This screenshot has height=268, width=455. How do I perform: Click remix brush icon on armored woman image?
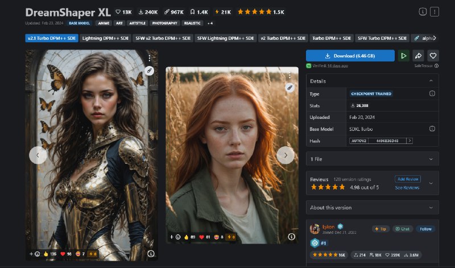tap(149, 71)
